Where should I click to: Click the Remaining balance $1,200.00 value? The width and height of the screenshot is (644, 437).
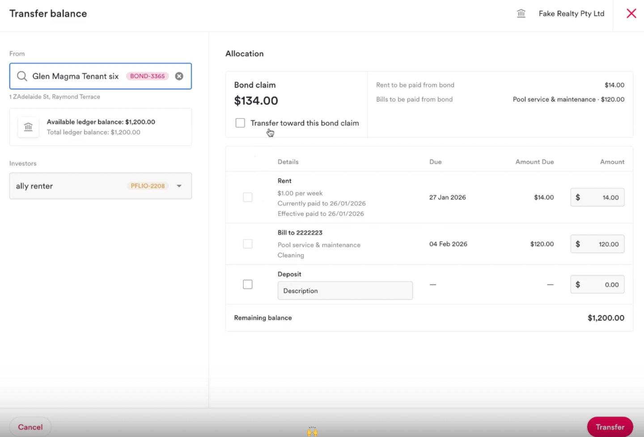click(606, 318)
